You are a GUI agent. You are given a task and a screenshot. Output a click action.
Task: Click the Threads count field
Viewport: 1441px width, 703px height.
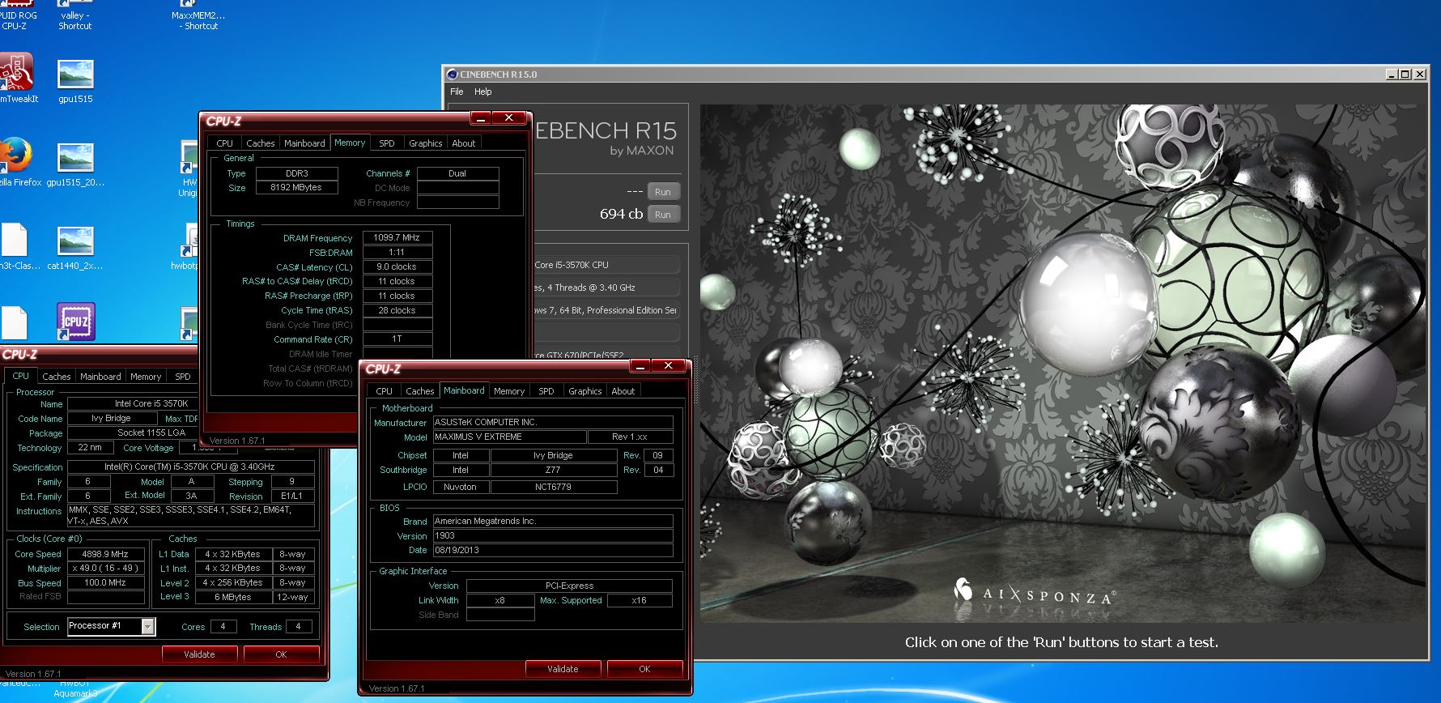pyautogui.click(x=298, y=626)
